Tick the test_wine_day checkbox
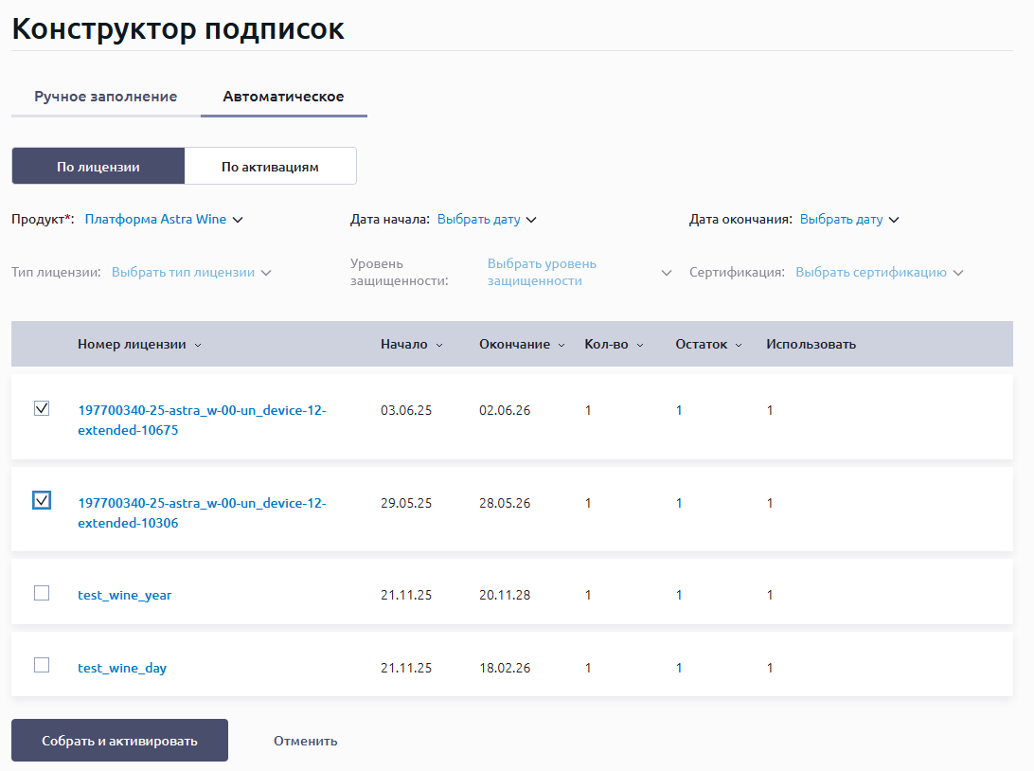The image size is (1034, 771). [x=42, y=665]
